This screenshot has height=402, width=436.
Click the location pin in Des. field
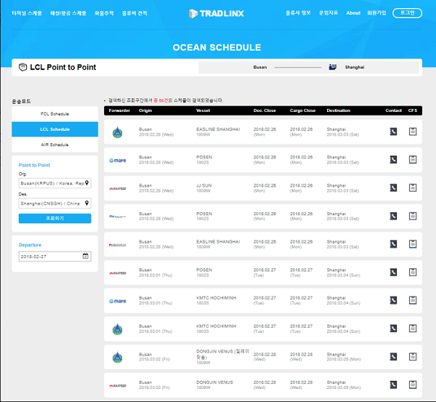point(87,204)
